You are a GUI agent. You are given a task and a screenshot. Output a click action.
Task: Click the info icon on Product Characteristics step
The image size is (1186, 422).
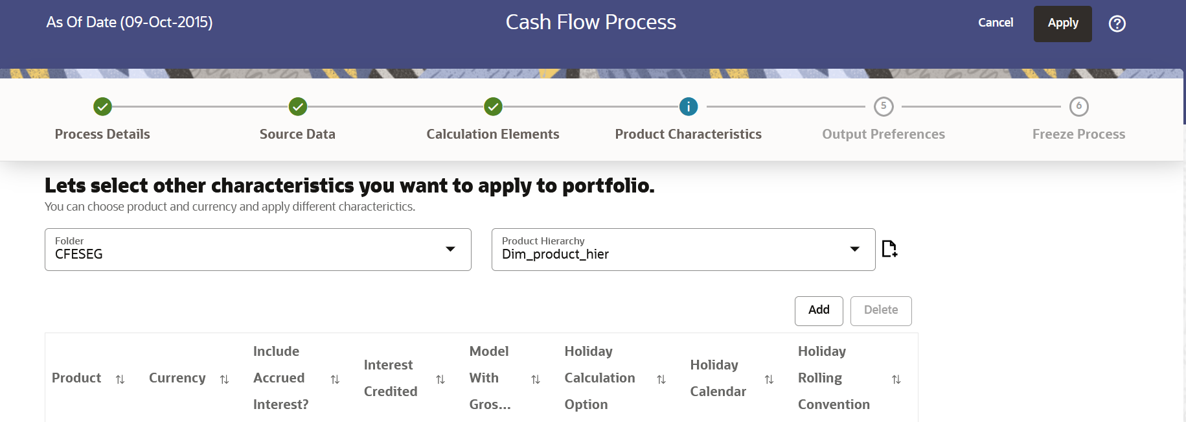pos(689,106)
